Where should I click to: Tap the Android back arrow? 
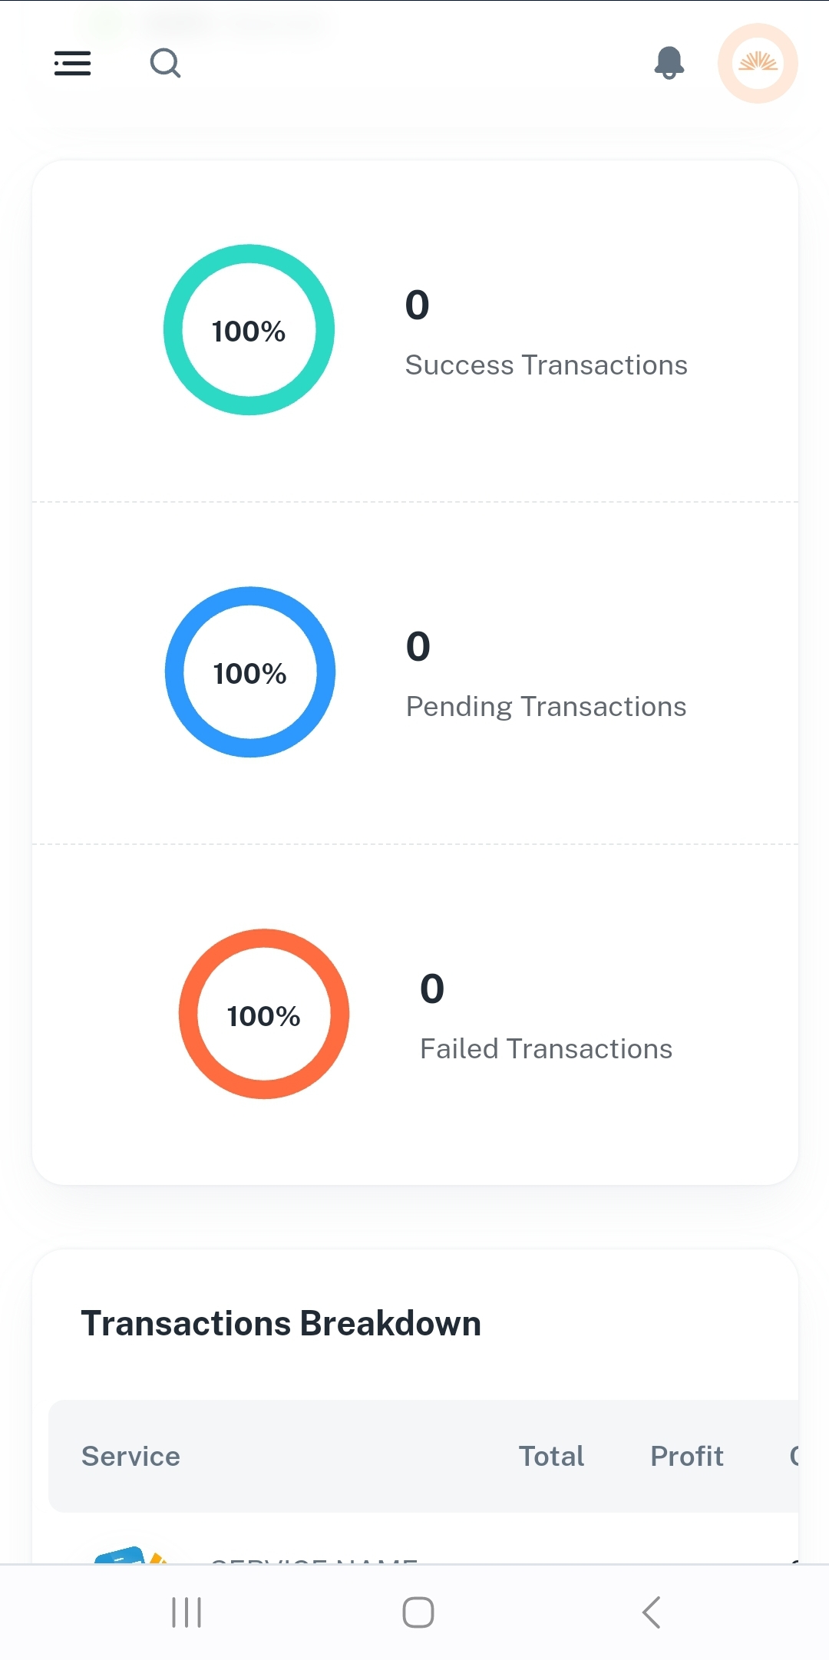click(x=652, y=1612)
